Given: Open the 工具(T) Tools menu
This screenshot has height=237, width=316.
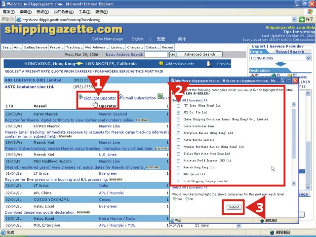Looking at the screenshot, I should point(84,12).
